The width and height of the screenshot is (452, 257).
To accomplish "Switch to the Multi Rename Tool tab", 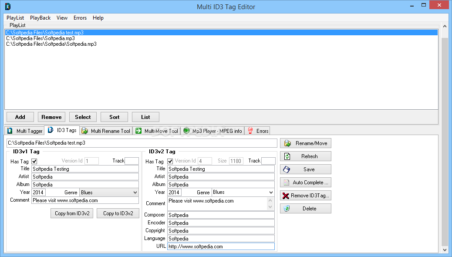I will (x=106, y=131).
